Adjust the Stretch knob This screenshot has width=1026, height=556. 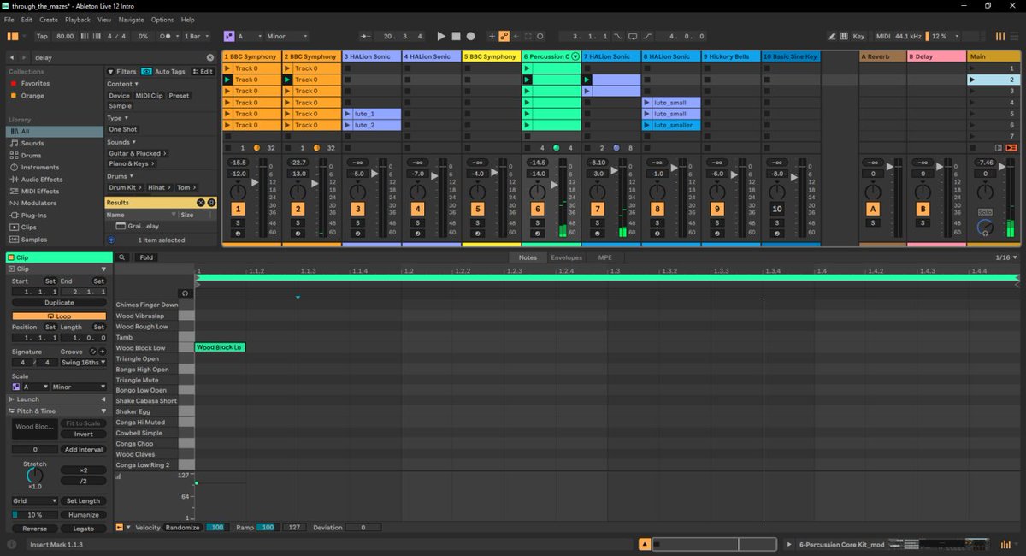coord(34,474)
